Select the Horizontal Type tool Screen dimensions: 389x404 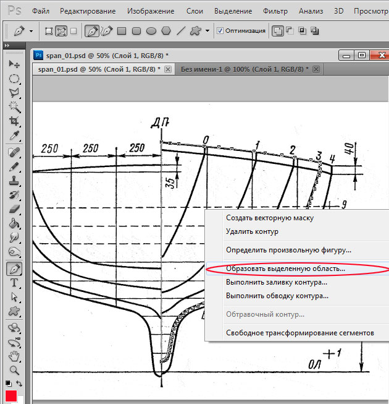pos(14,283)
